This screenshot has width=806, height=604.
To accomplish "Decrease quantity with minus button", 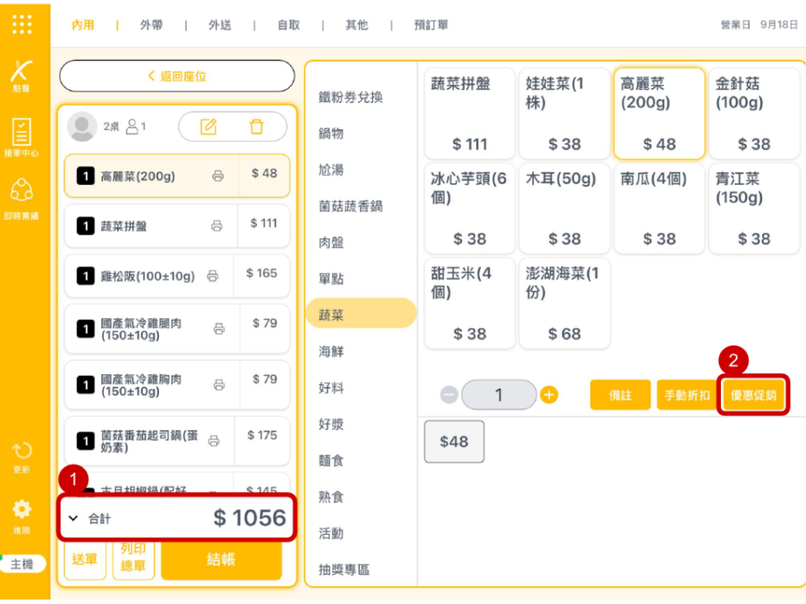I will click(449, 395).
